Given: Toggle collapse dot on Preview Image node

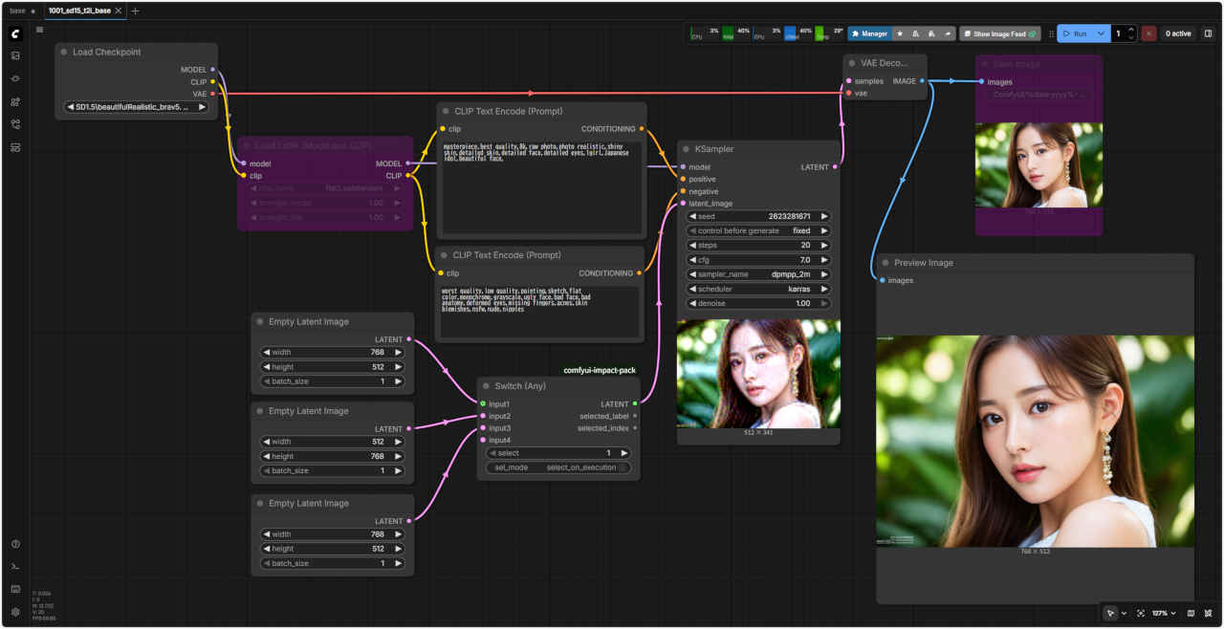Looking at the screenshot, I should pyautogui.click(x=885, y=263).
